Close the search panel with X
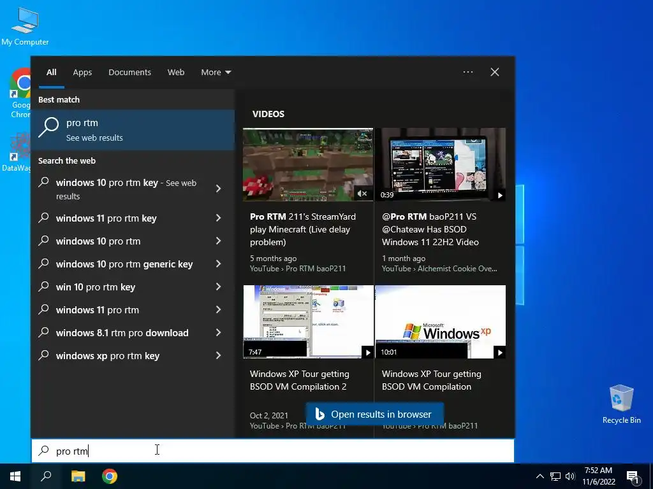Image resolution: width=653 pixels, height=489 pixels. 495,72
